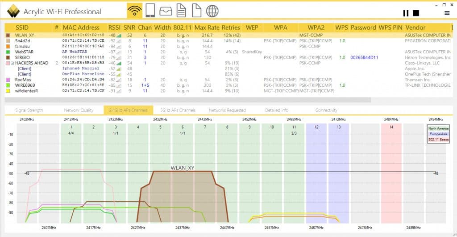Screen dimensions: 457x237
Task: Stop the Wi-Fi scan
Action: tap(416, 13)
